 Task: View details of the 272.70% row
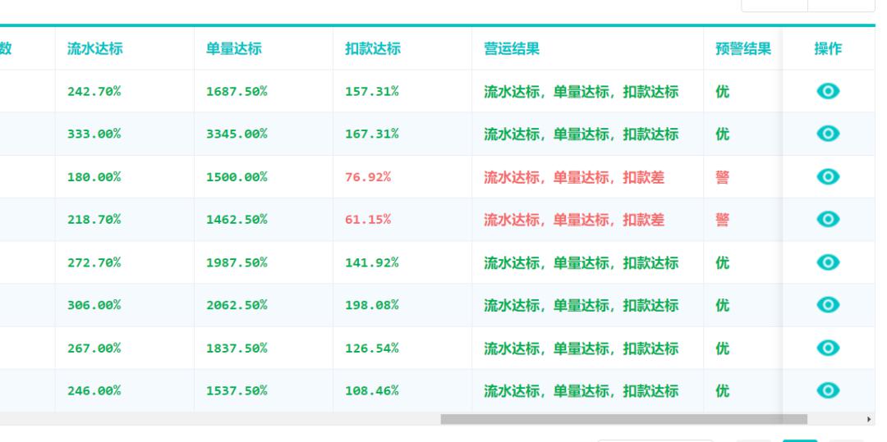click(828, 262)
